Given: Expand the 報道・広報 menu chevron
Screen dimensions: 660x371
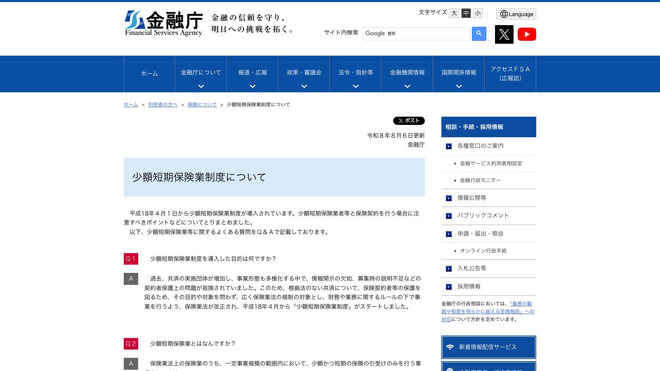Looking at the screenshot, I should pos(252,87).
